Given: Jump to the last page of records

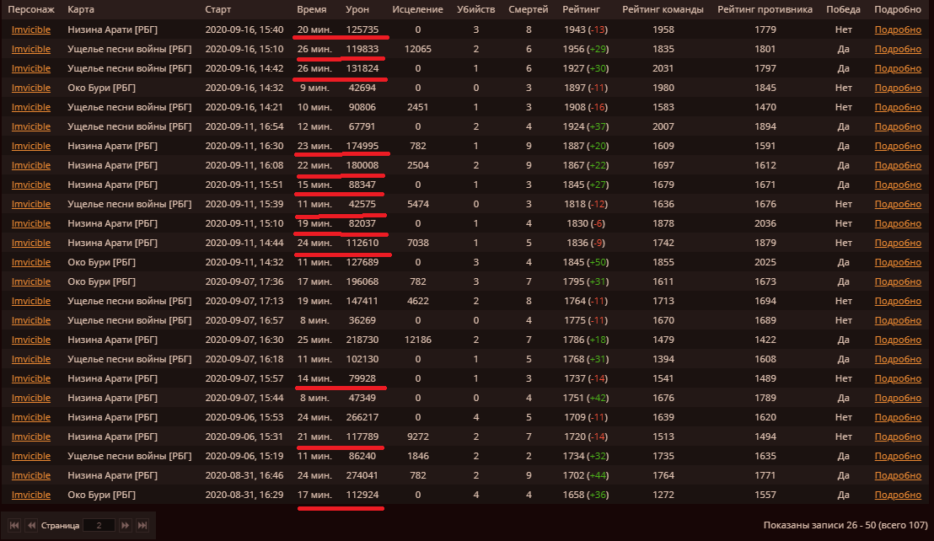Looking at the screenshot, I should coord(143,525).
